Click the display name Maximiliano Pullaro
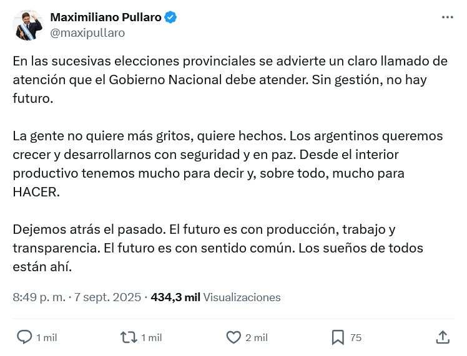This screenshot has height=356, width=467. tap(105, 17)
